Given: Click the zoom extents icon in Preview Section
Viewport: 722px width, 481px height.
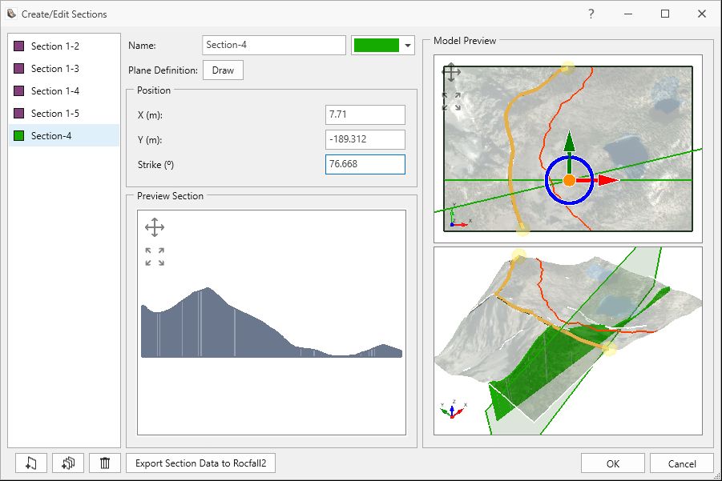Looking at the screenshot, I should pos(155,257).
